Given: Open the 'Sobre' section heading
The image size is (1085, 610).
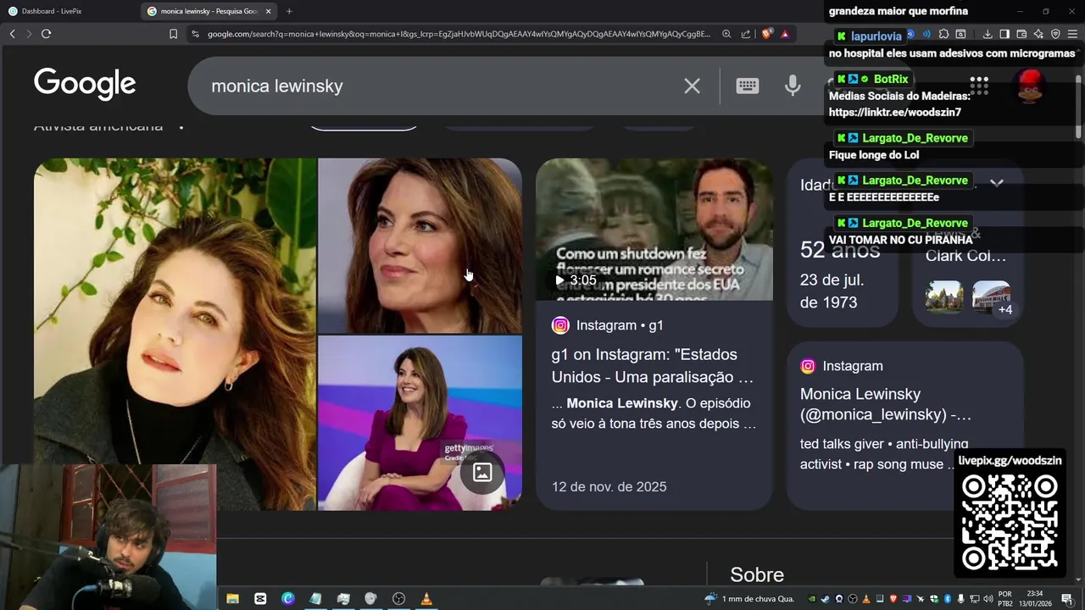Looking at the screenshot, I should point(757,574).
